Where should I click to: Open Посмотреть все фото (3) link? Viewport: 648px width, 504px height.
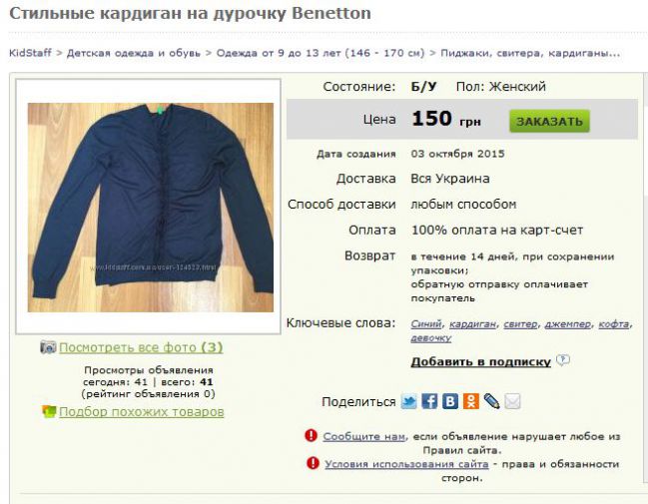click(x=141, y=347)
